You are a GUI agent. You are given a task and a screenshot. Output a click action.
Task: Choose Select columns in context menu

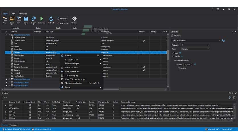[82, 68]
